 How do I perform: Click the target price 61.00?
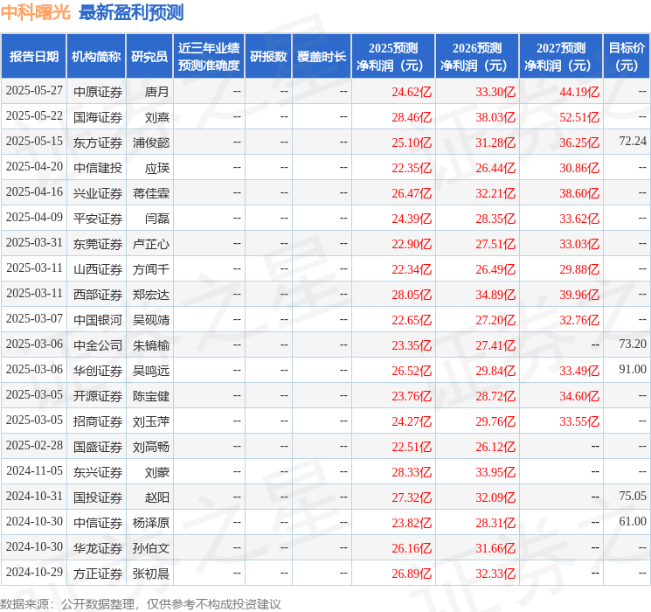633,521
